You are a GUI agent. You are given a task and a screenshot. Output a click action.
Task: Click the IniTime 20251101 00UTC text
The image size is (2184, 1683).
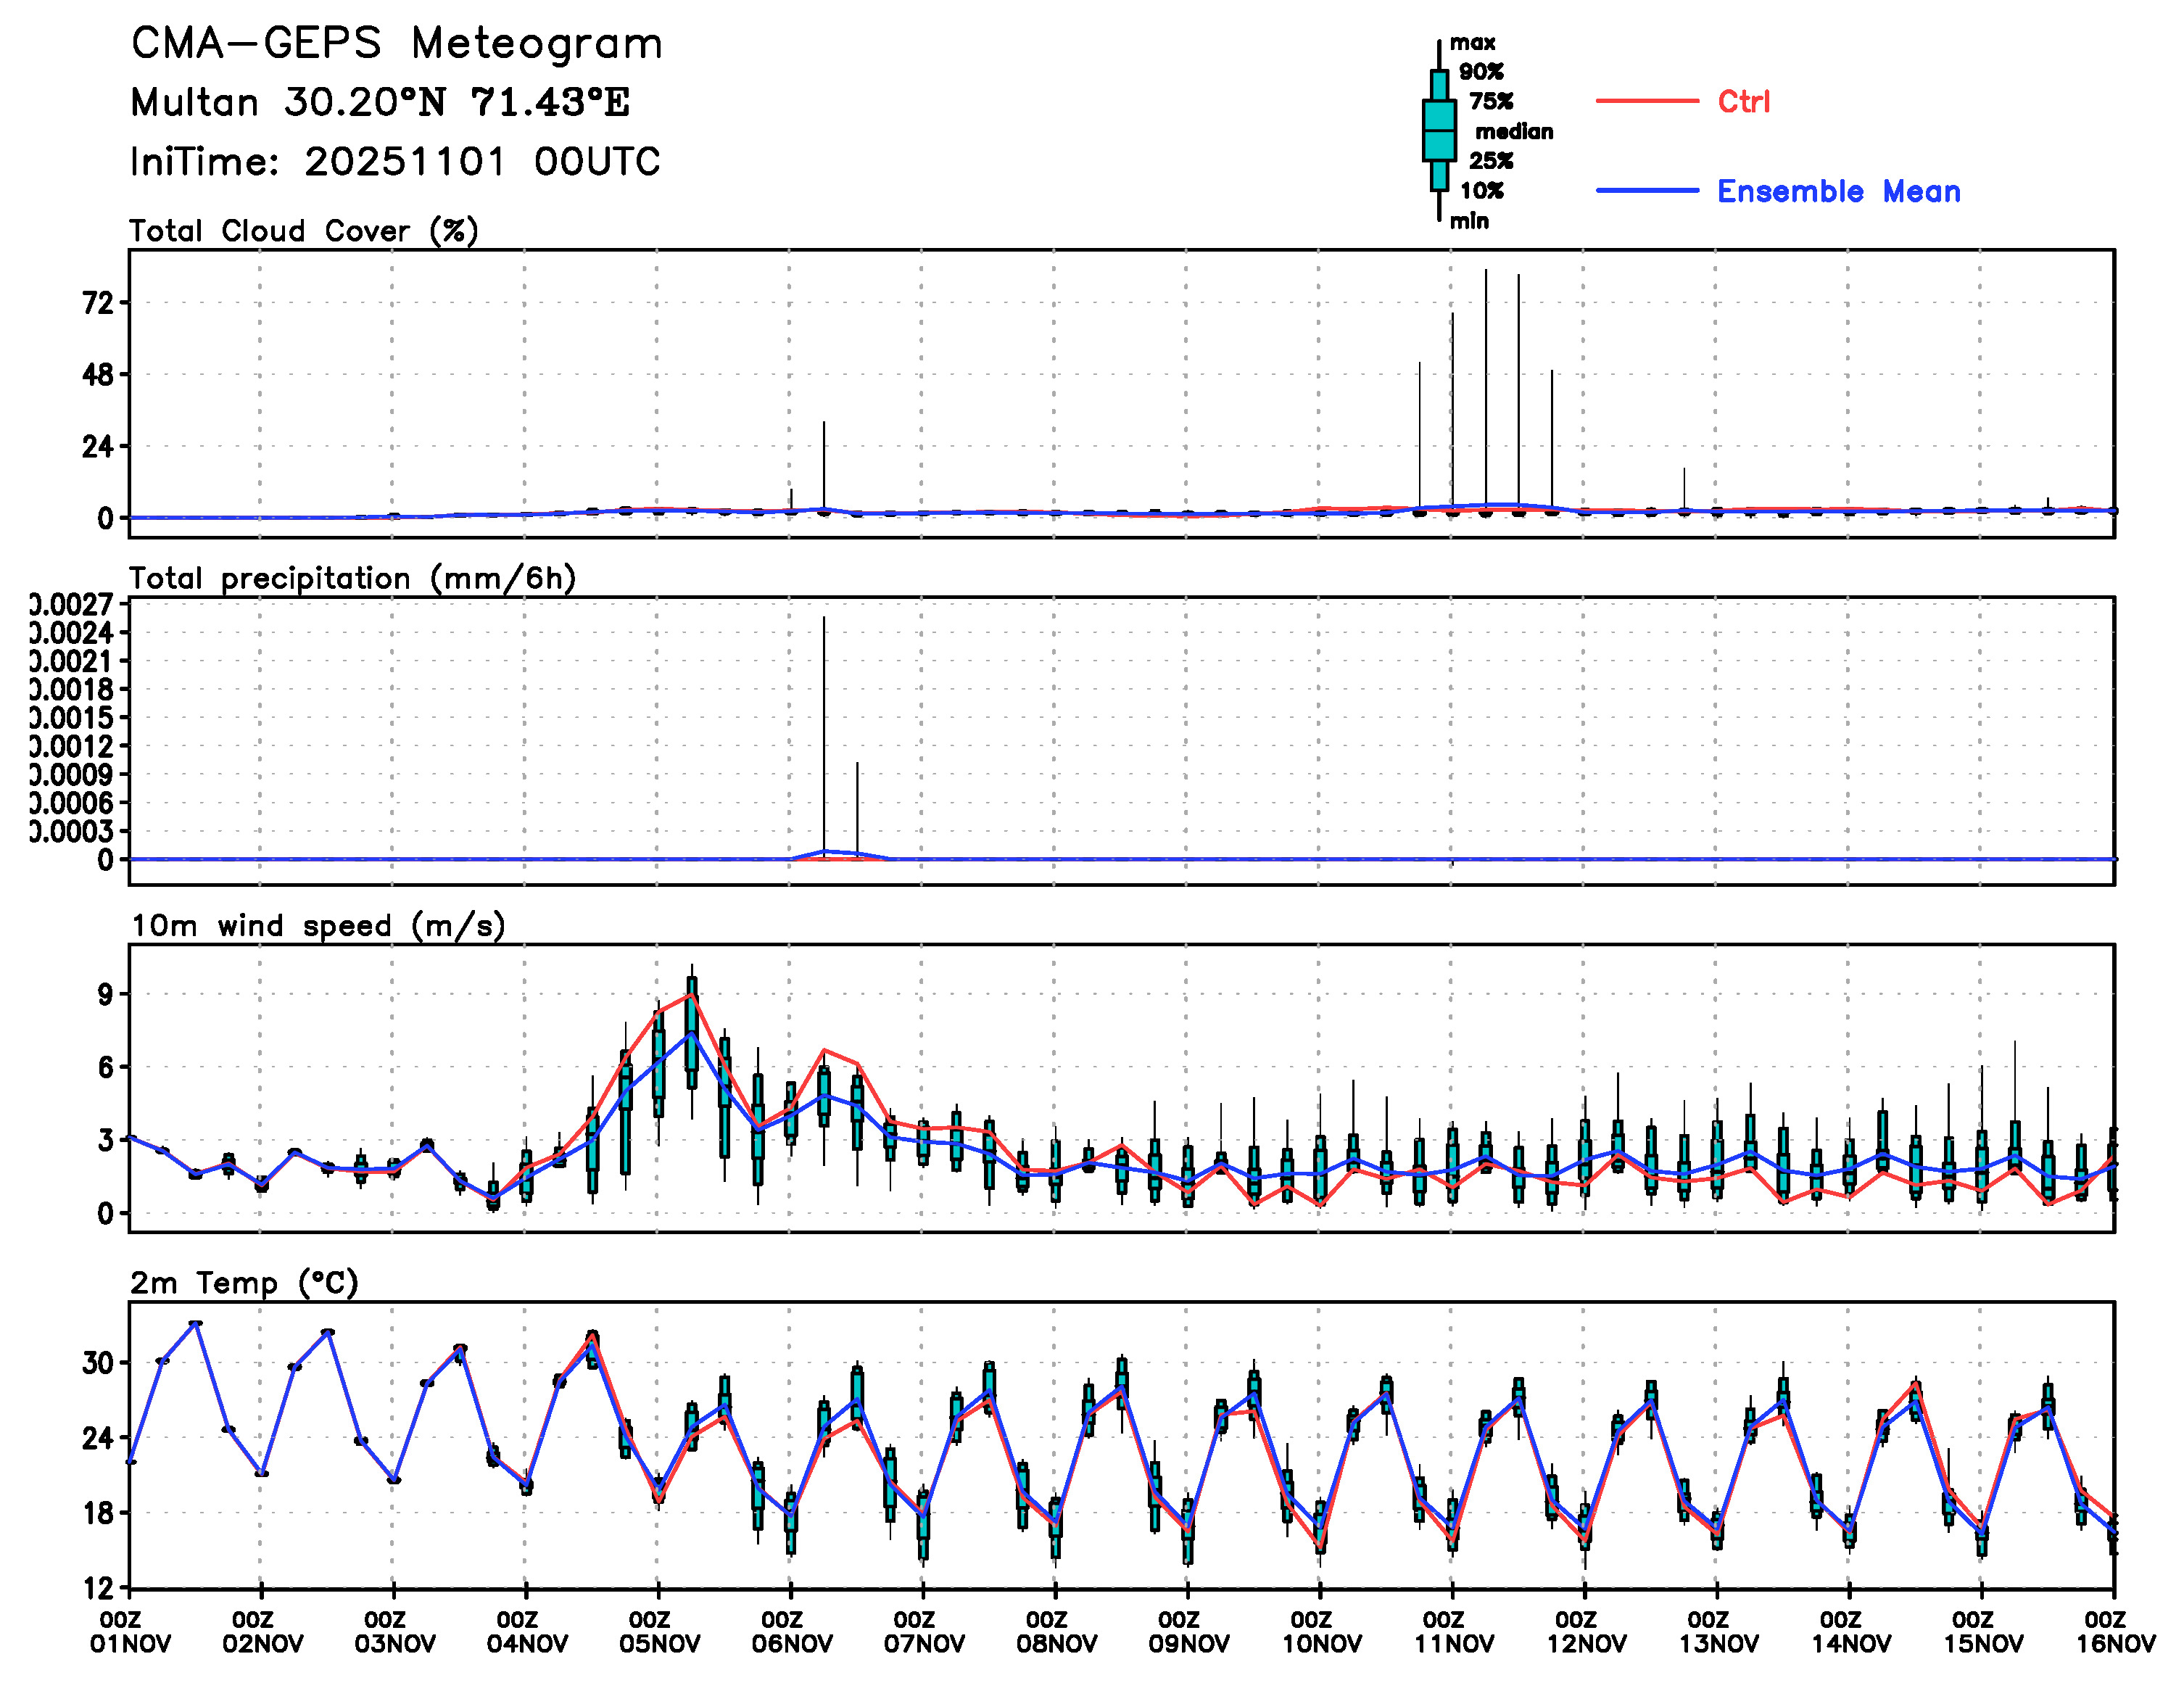(x=395, y=161)
